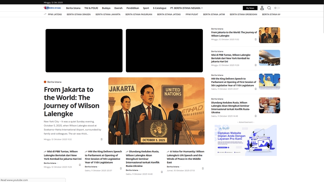324x182 pixels.
Task: Go to the E-Catalogue menu item
Action: pyautogui.click(x=159, y=8)
